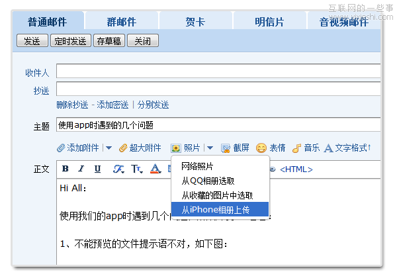Toggle bold formatting in the editor
The width and height of the screenshot is (397, 278).
click(66, 169)
